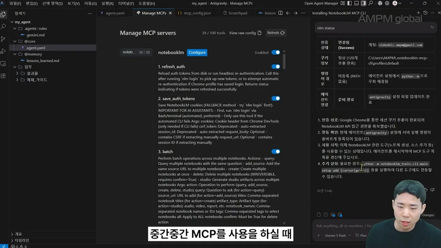441x248 pixels.
Task: Select the Plan mode button
Action: click(361, 235)
